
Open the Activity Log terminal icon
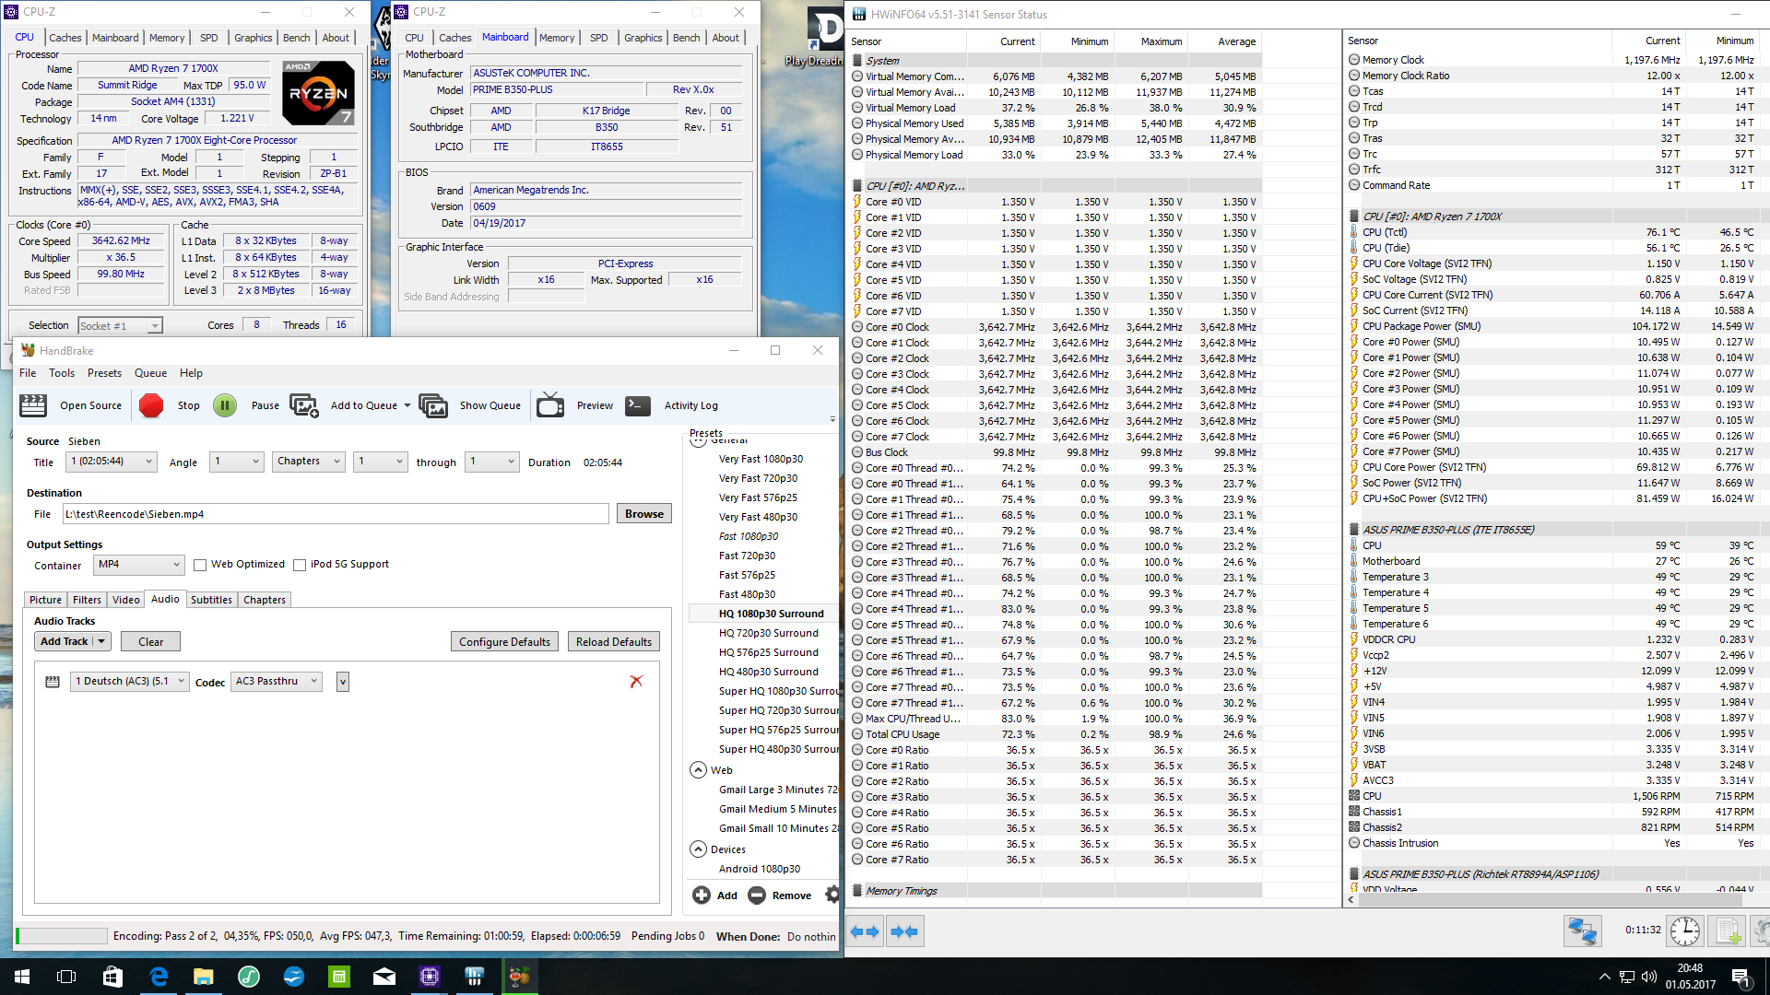638,405
